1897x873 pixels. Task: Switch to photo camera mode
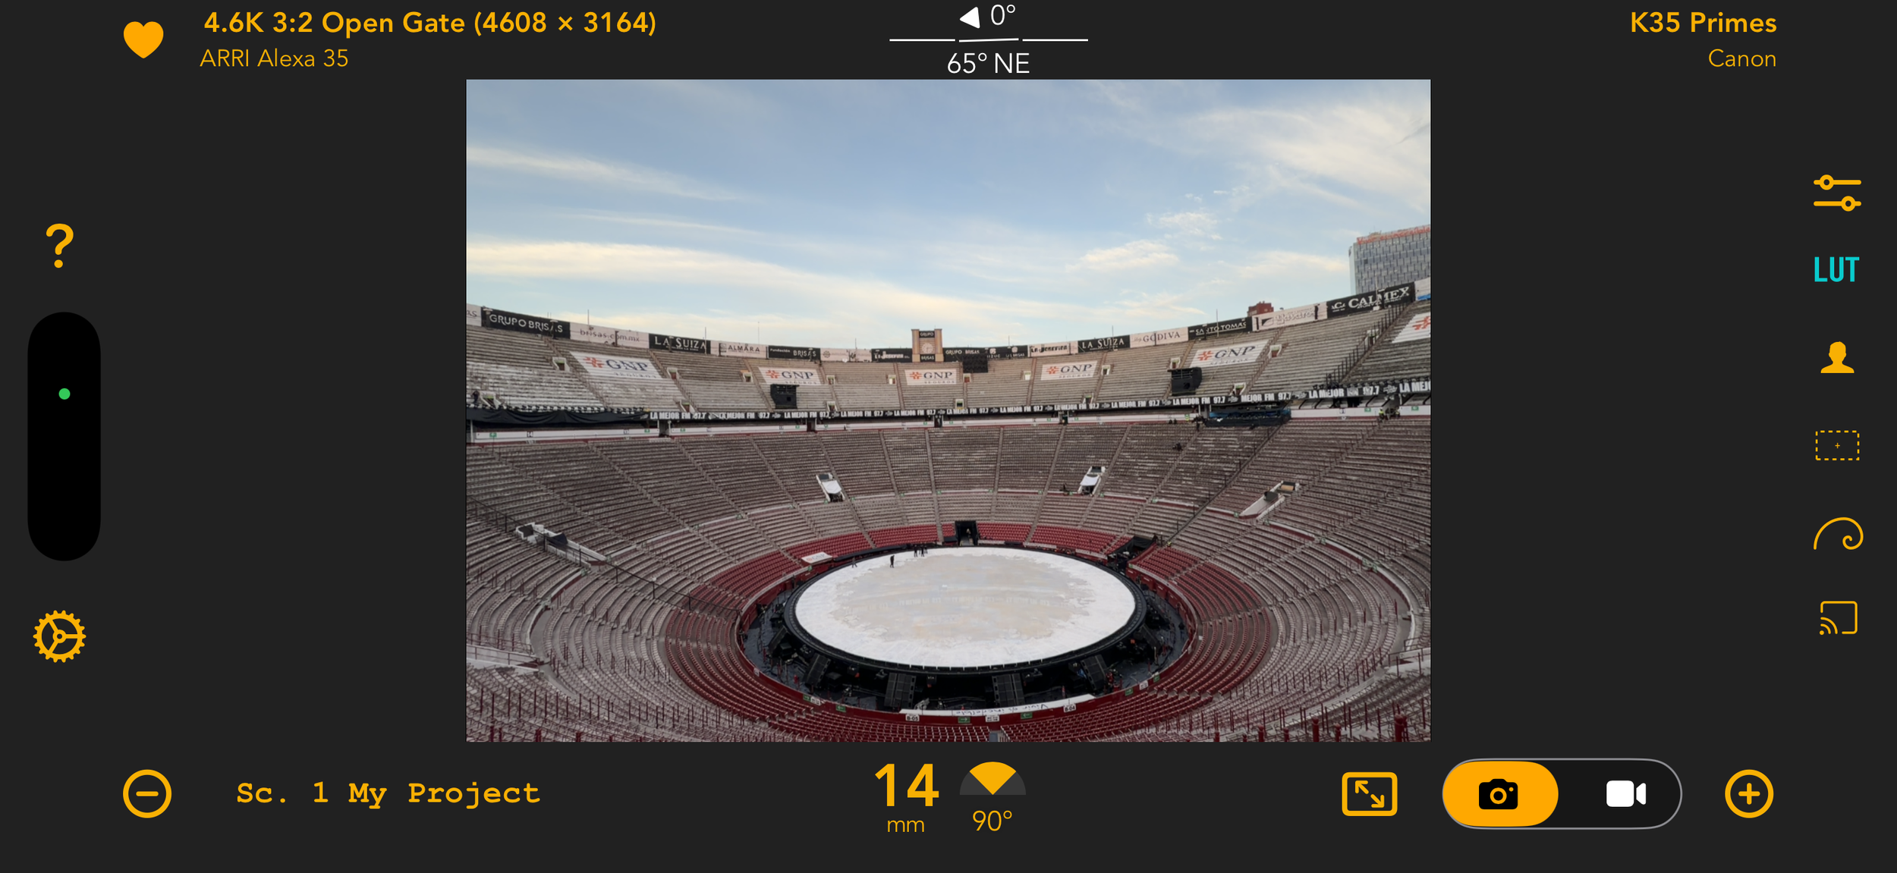point(1499,794)
